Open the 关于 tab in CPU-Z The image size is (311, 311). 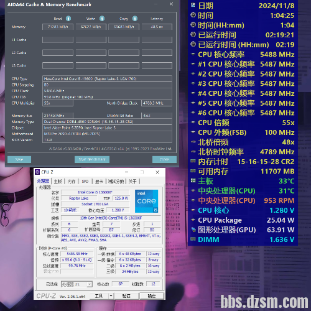click(x=132, y=182)
